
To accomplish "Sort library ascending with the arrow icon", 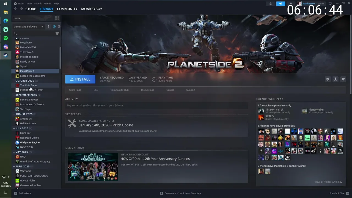I will pyautogui.click(x=48, y=26).
